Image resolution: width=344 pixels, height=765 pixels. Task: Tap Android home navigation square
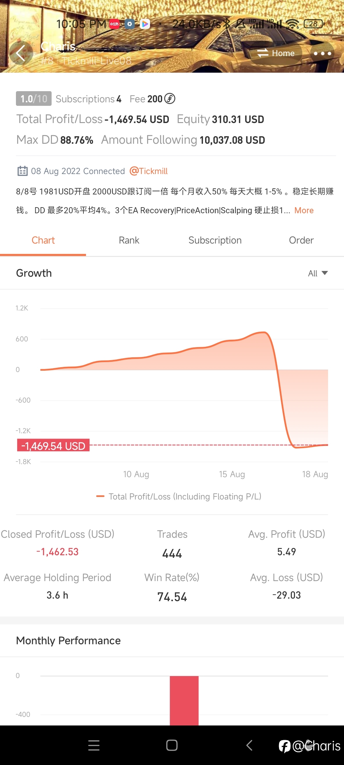coord(172,745)
